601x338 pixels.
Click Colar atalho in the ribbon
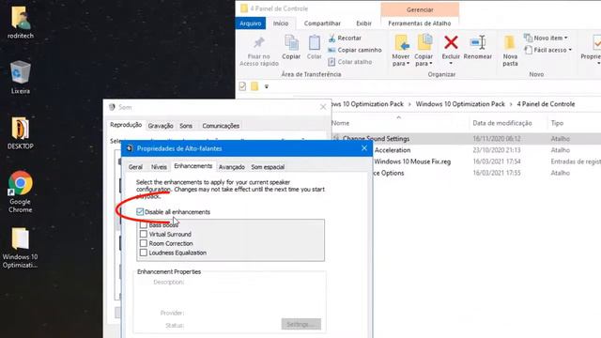point(350,62)
